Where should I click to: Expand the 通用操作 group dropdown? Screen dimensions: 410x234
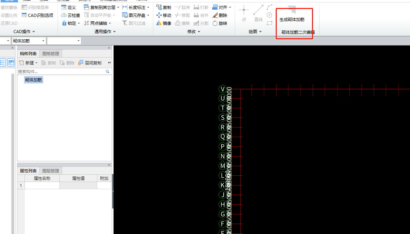coord(115,32)
